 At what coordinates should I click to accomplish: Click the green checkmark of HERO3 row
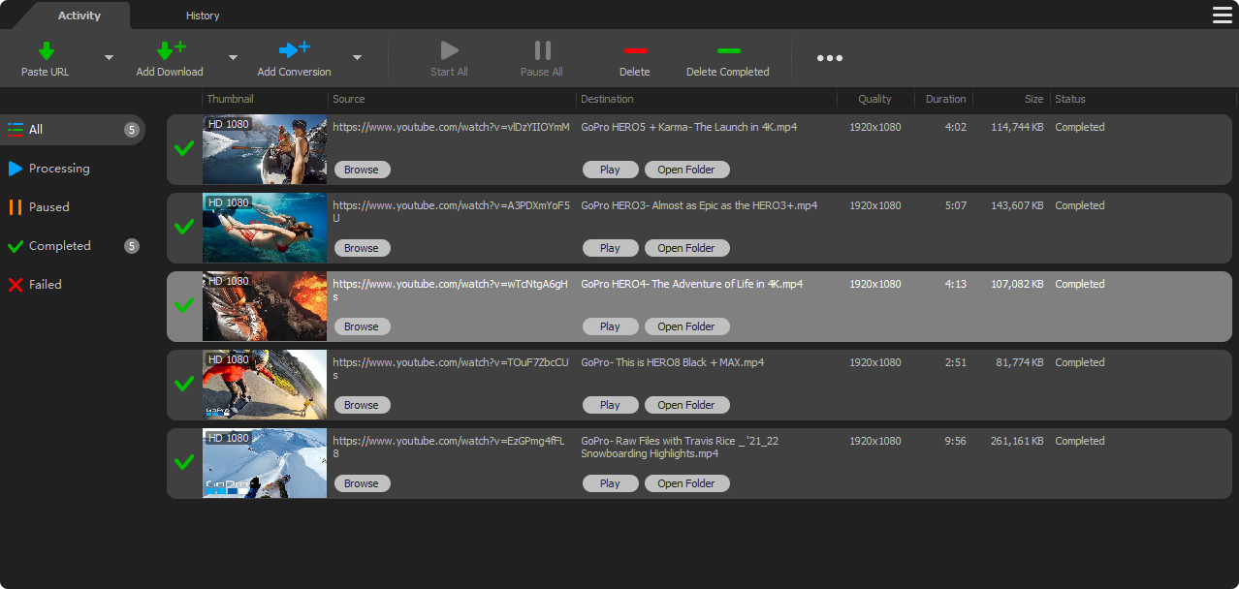point(184,227)
